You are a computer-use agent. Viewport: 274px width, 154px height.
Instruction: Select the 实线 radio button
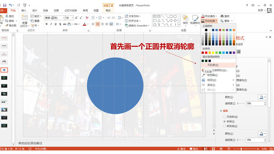tap(224, 121)
